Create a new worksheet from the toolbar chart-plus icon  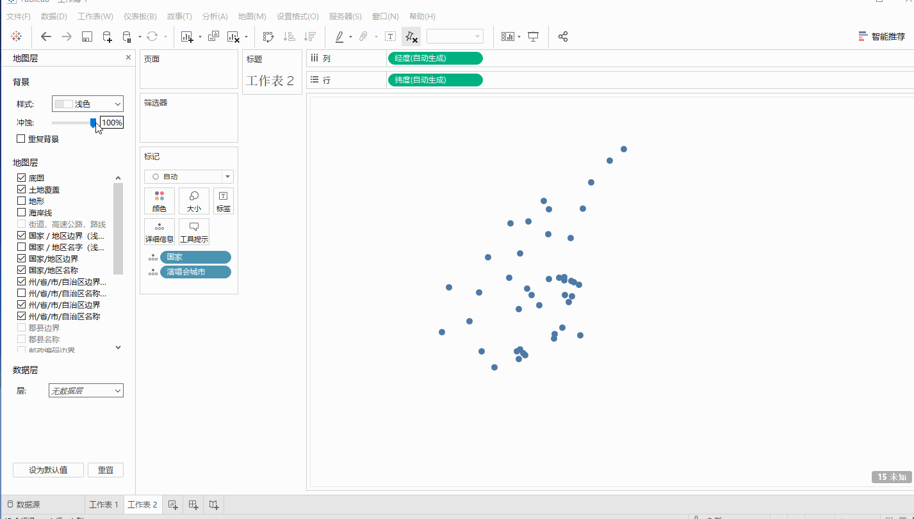pyautogui.click(x=187, y=36)
